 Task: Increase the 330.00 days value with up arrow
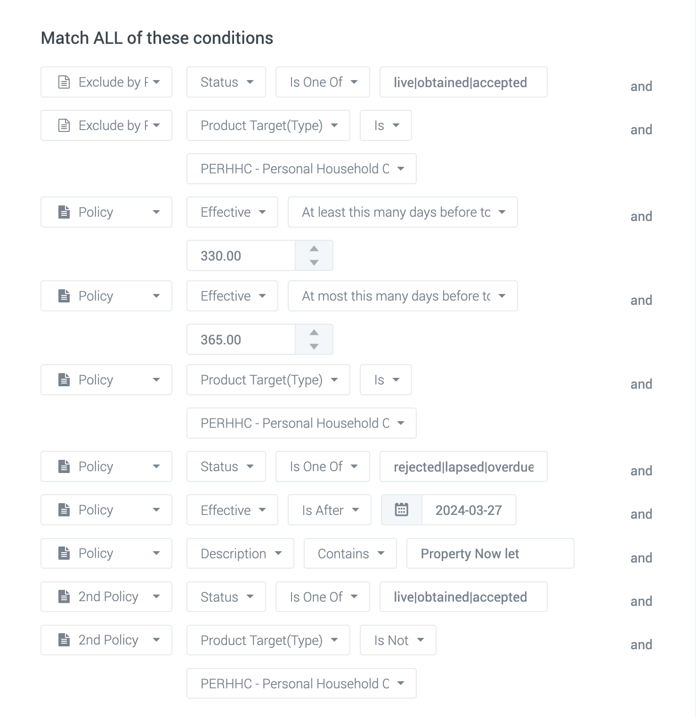pyautogui.click(x=314, y=249)
